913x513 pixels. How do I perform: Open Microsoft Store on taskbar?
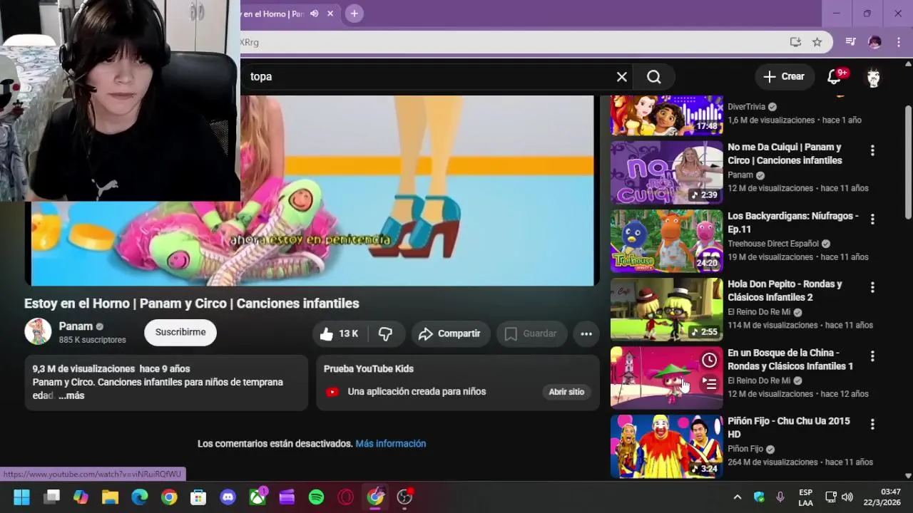(198, 497)
